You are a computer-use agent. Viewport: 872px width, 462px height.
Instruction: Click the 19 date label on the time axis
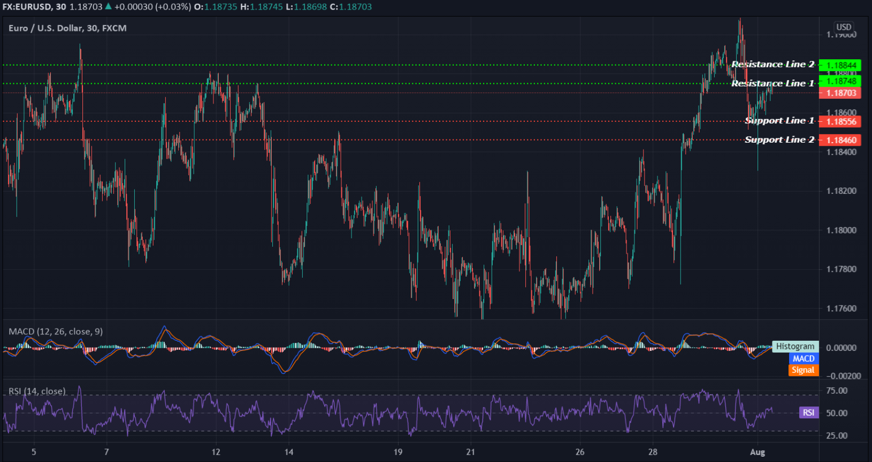pos(397,452)
